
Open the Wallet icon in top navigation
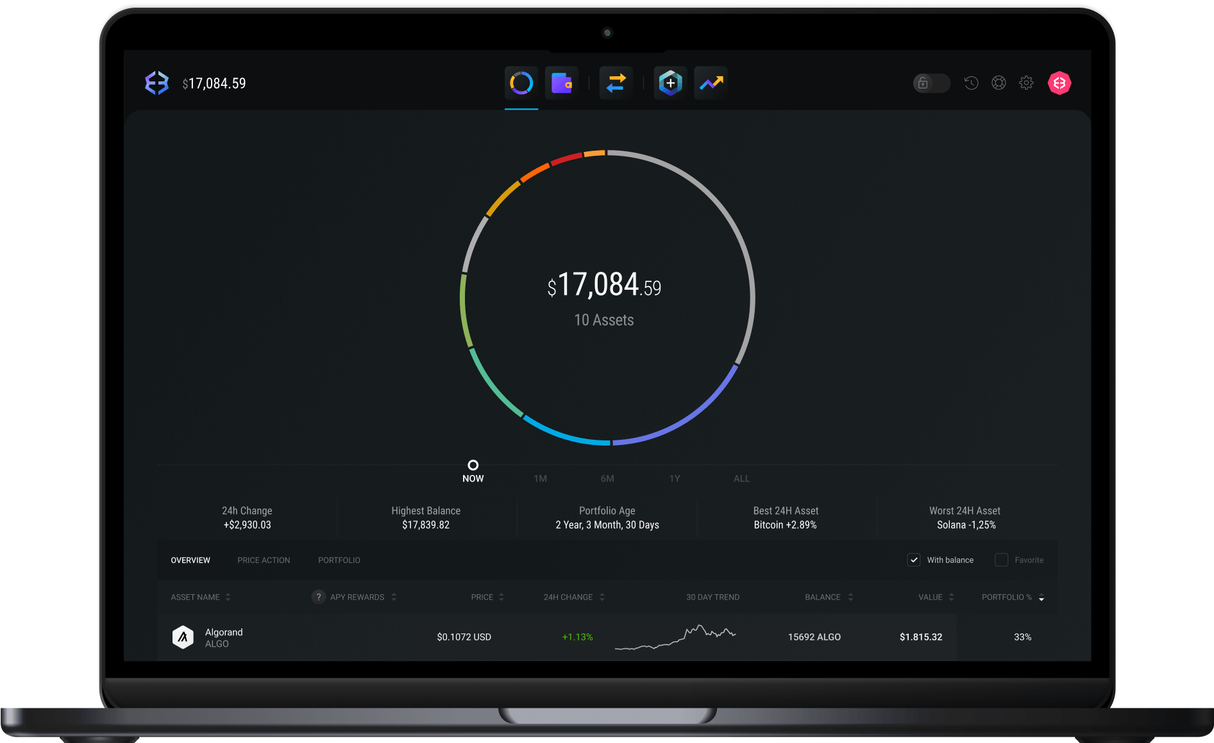(x=562, y=83)
